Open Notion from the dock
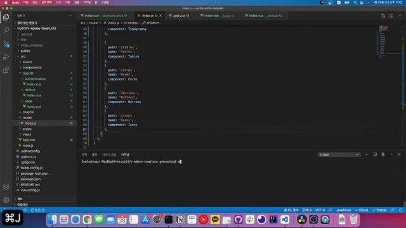406x228 pixels. tap(180, 220)
